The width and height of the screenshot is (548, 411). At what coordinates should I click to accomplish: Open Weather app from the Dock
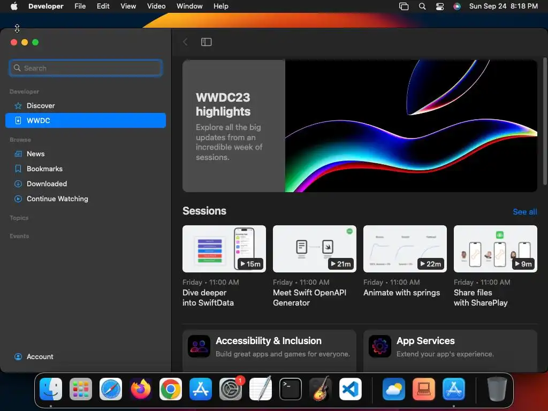coord(394,389)
